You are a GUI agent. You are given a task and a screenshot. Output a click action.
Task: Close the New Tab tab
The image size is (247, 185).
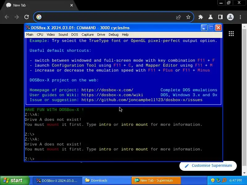click(x=72, y=5)
